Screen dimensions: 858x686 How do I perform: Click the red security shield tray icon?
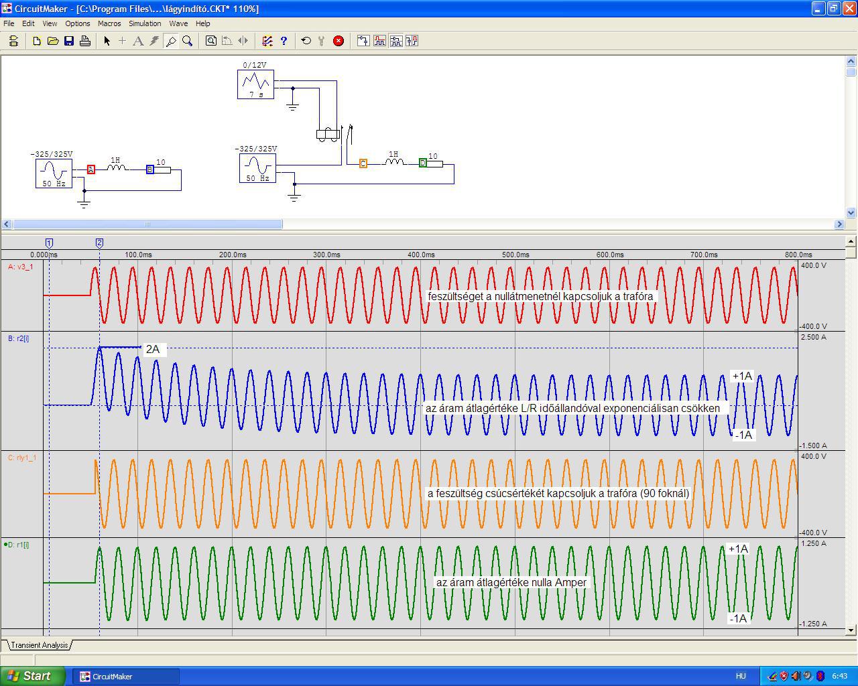click(784, 677)
